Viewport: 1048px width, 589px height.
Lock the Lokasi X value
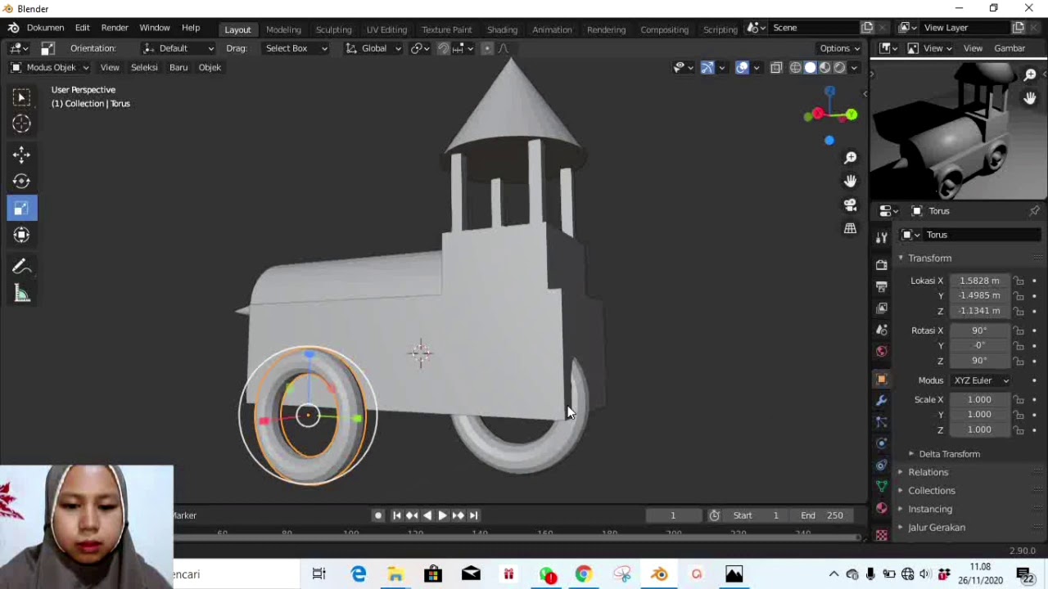1019,281
